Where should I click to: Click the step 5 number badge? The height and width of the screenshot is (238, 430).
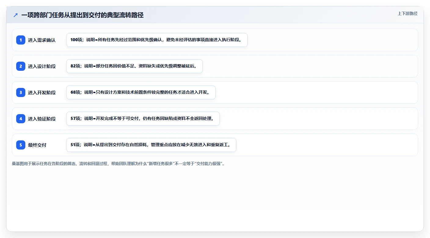click(x=21, y=145)
